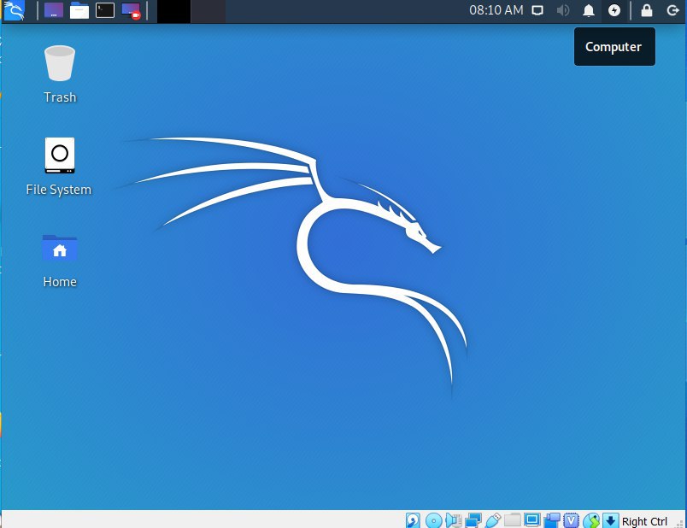
Task: Click the VirtualBox shared folders icon
Action: click(x=512, y=520)
